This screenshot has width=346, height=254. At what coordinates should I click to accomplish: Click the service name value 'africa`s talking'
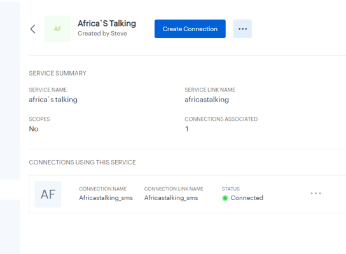[x=53, y=100]
